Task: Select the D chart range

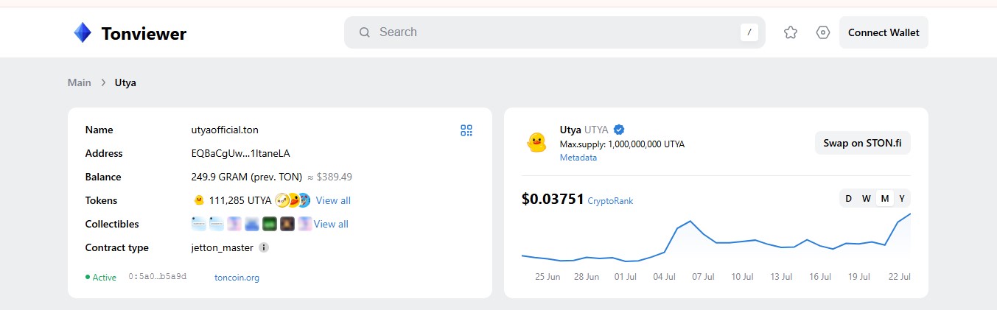Action: (848, 199)
